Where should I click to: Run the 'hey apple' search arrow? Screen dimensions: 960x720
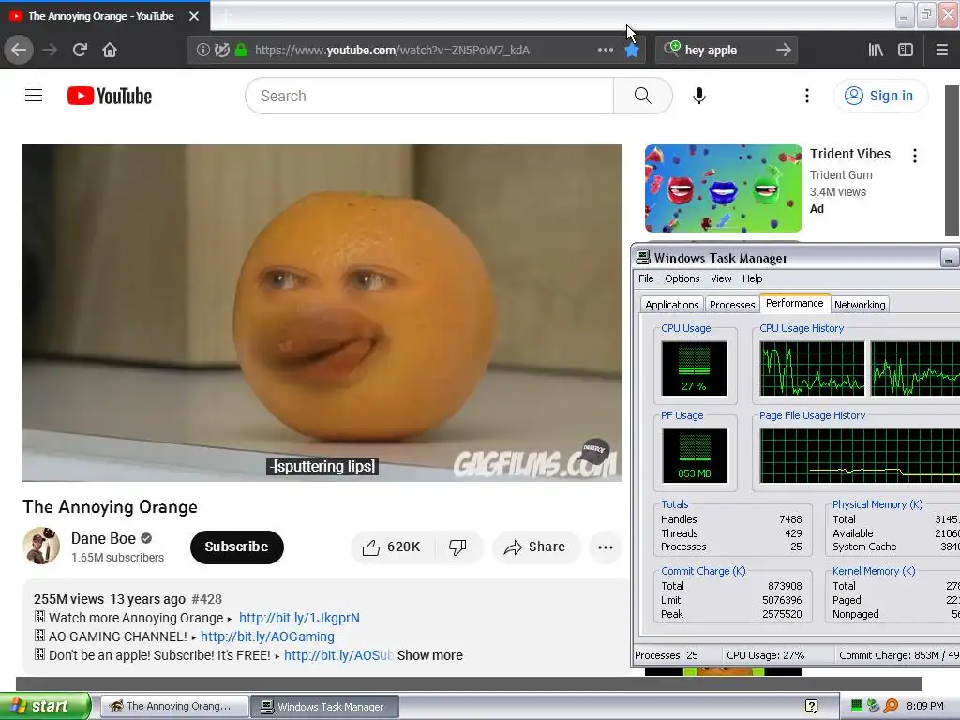coord(783,50)
